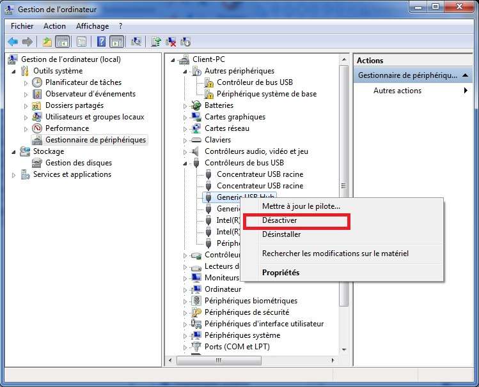The width and height of the screenshot is (479, 387).
Task: Click the Up one level folder icon
Action: tap(47, 42)
